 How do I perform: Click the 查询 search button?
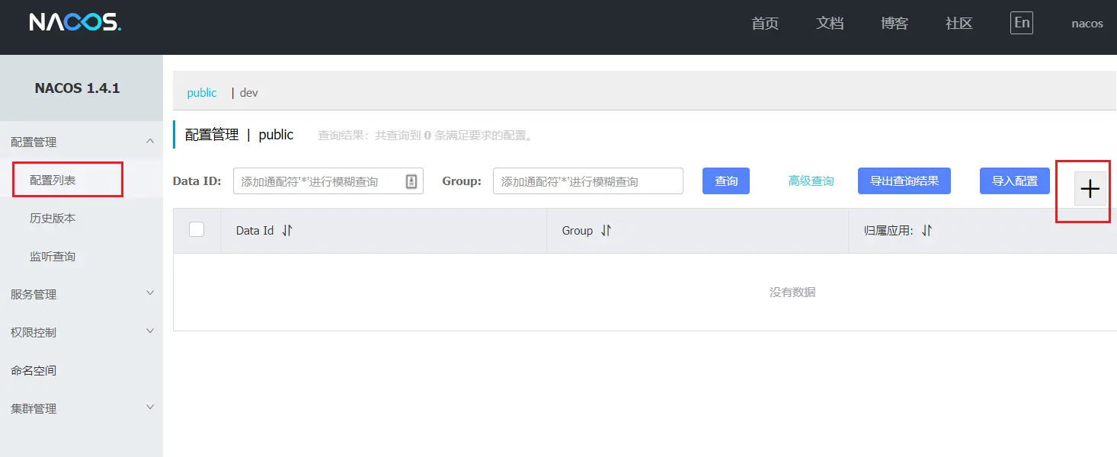[725, 181]
